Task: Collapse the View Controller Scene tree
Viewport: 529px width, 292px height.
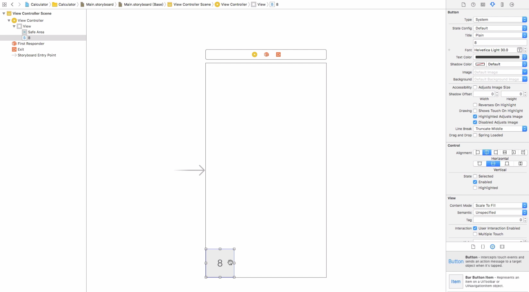Action: (x=4, y=13)
